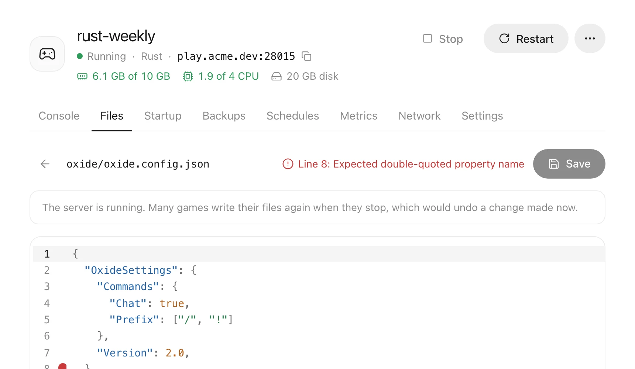This screenshot has width=635, height=369.
Task: Click the Rust game type label
Action: point(152,56)
